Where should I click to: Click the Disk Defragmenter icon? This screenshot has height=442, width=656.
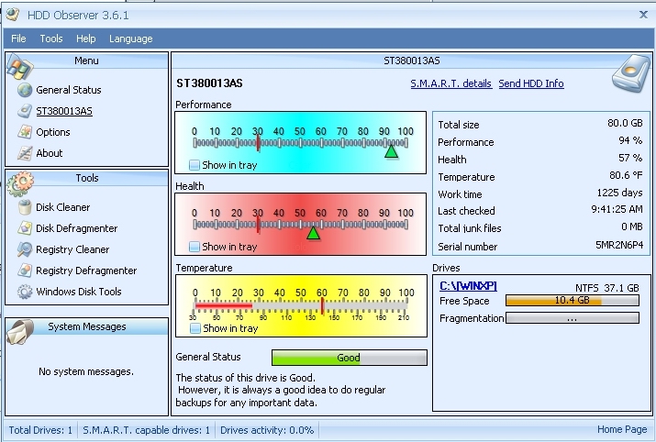click(x=25, y=228)
